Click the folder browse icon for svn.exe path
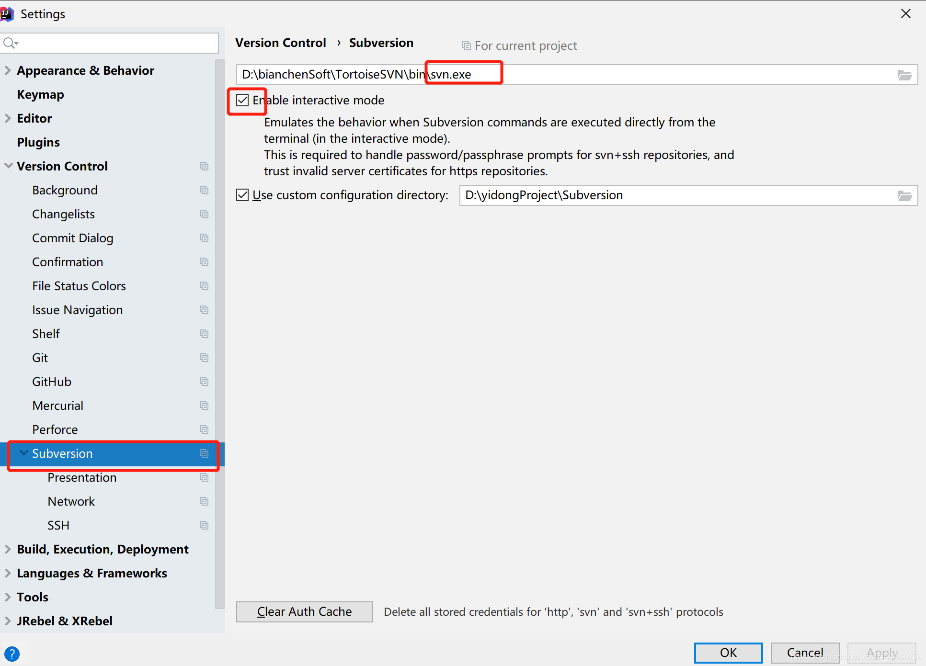926x666 pixels. click(x=904, y=75)
